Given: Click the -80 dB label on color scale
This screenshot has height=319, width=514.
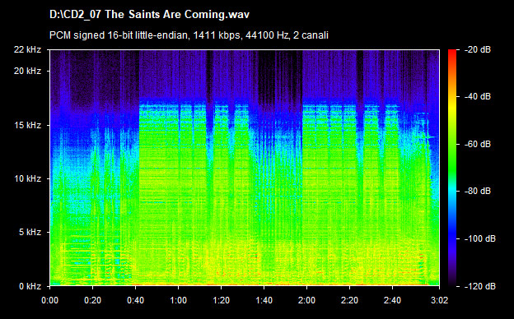Looking at the screenshot, I should (x=478, y=191).
